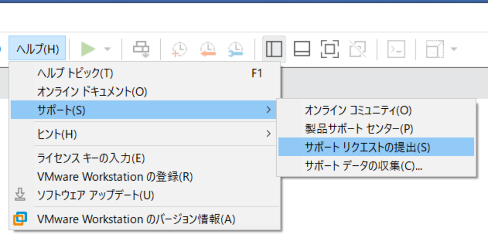The image size is (488, 241).
Task: Click サポート データの収集(C)...
Action: point(376,165)
